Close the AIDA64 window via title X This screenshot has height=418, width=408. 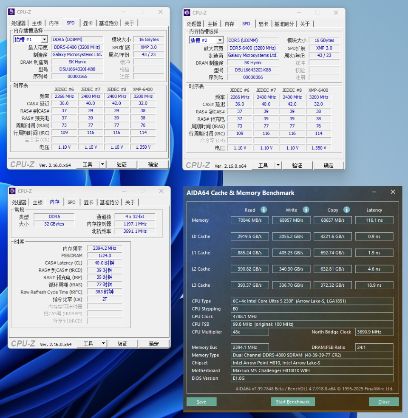[x=393, y=192]
